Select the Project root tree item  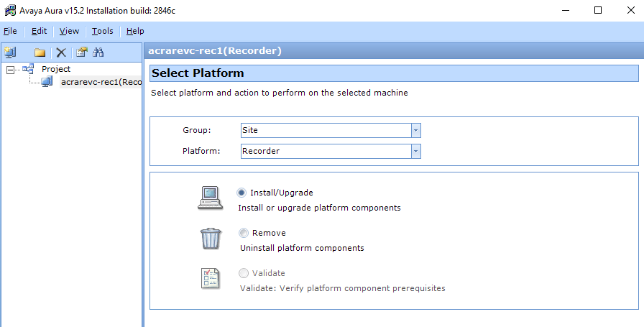coord(56,69)
